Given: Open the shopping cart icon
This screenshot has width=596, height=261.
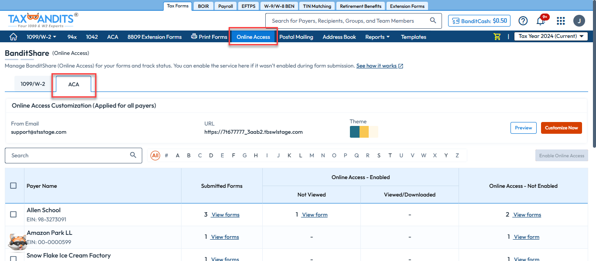Looking at the screenshot, I should [x=497, y=37].
